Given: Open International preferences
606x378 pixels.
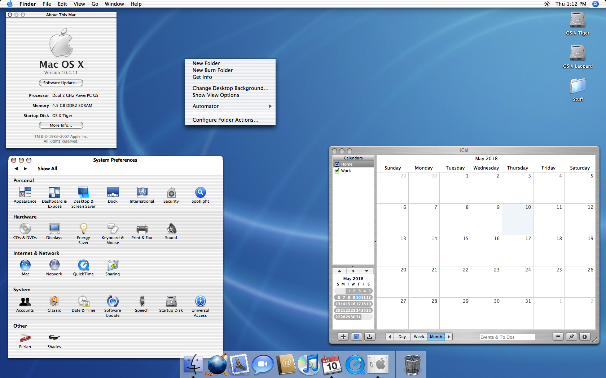Looking at the screenshot, I should (142, 195).
